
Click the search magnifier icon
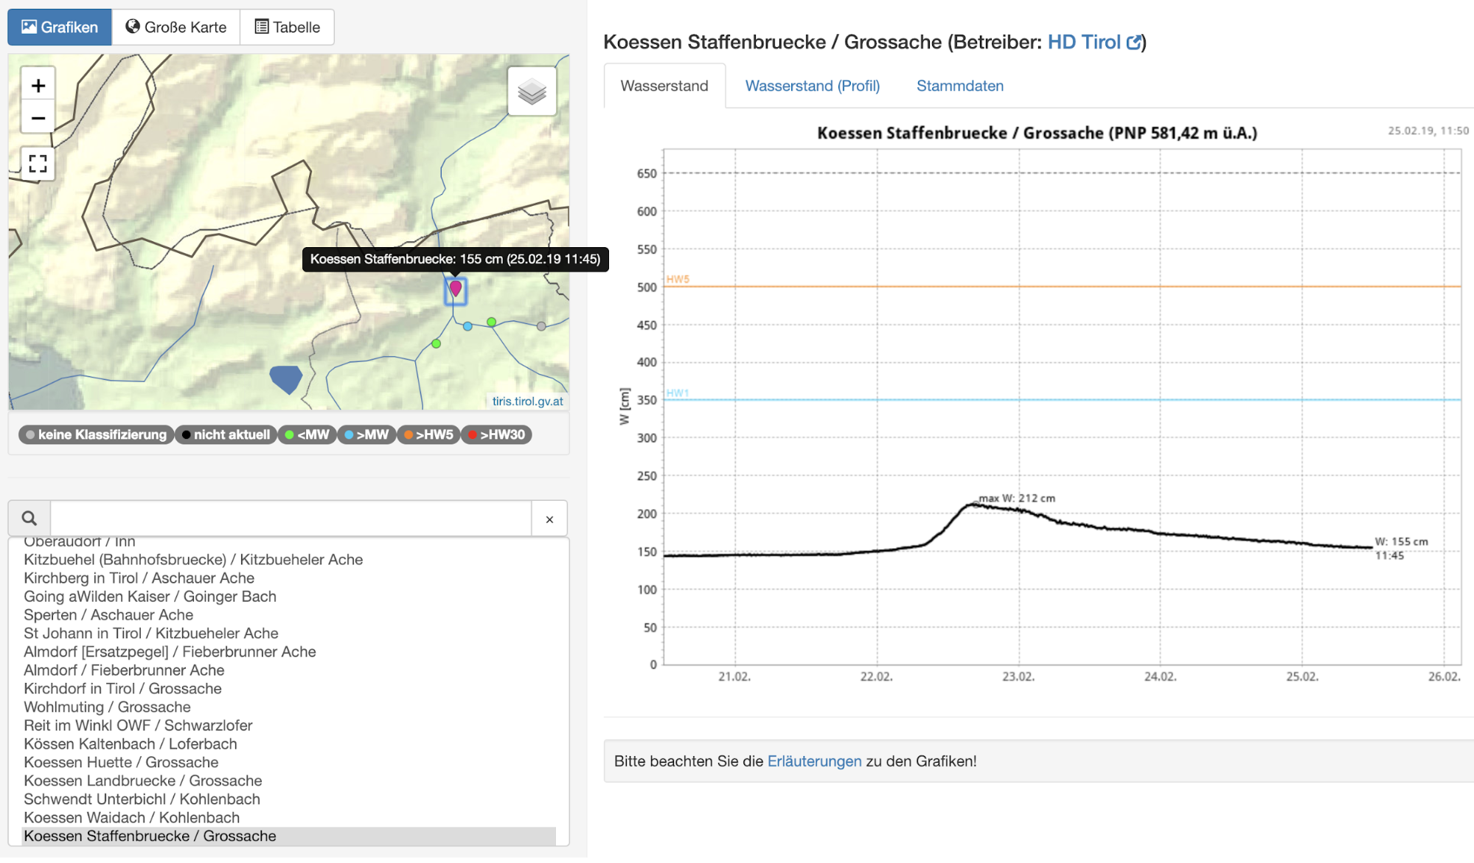pyautogui.click(x=29, y=519)
